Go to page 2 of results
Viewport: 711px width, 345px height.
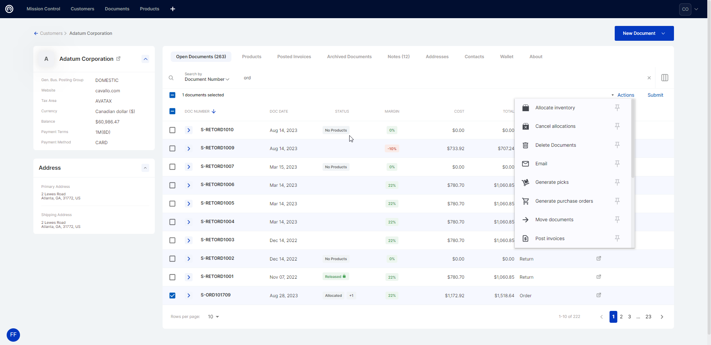(621, 317)
